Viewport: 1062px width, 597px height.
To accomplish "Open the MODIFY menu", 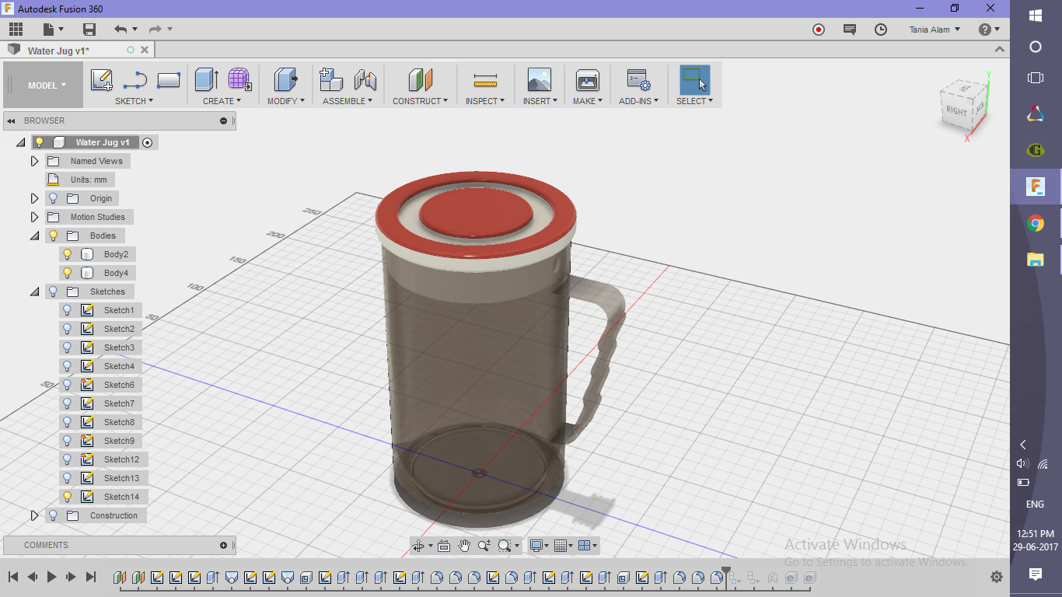I will point(286,101).
